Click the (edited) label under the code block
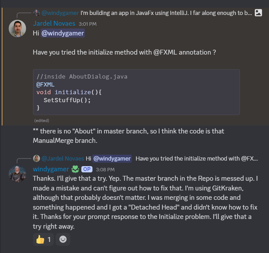The width and height of the screenshot is (269, 253). tap(41, 121)
